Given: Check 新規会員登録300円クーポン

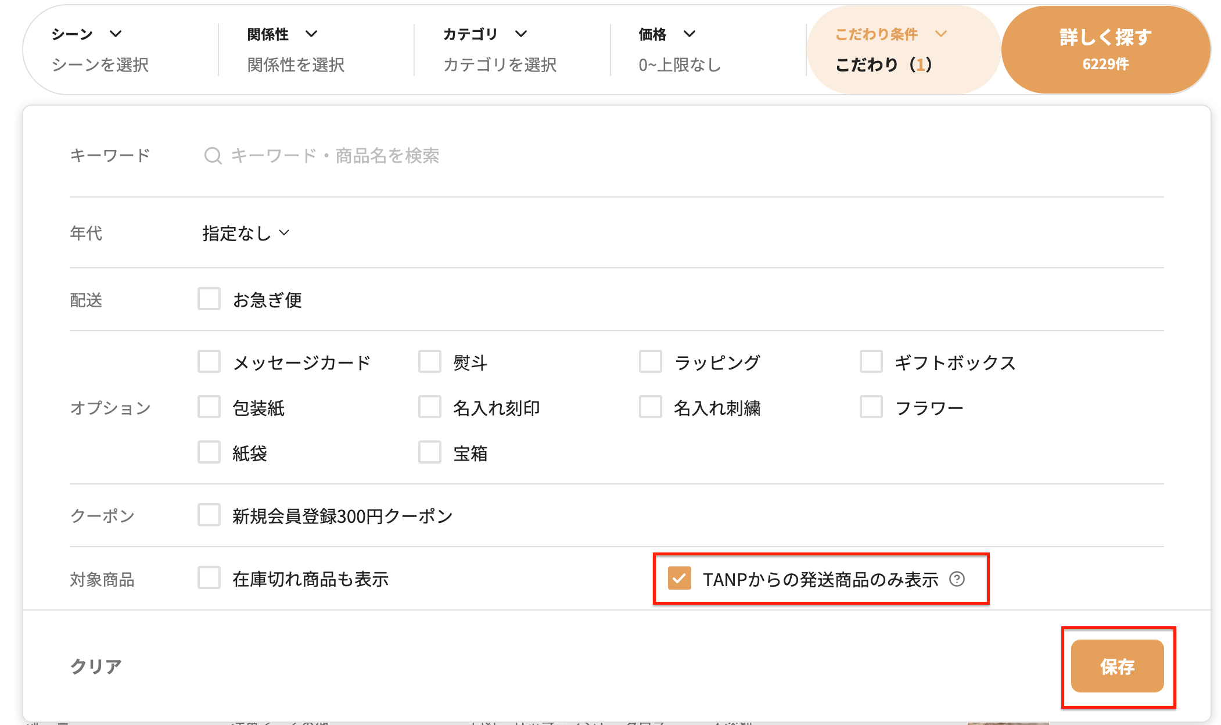Looking at the screenshot, I should point(209,515).
